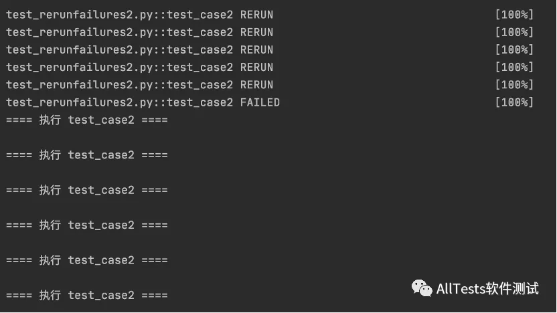This screenshot has height=313, width=557.
Task: Click the fifth RERUN status word
Action: (x=256, y=85)
